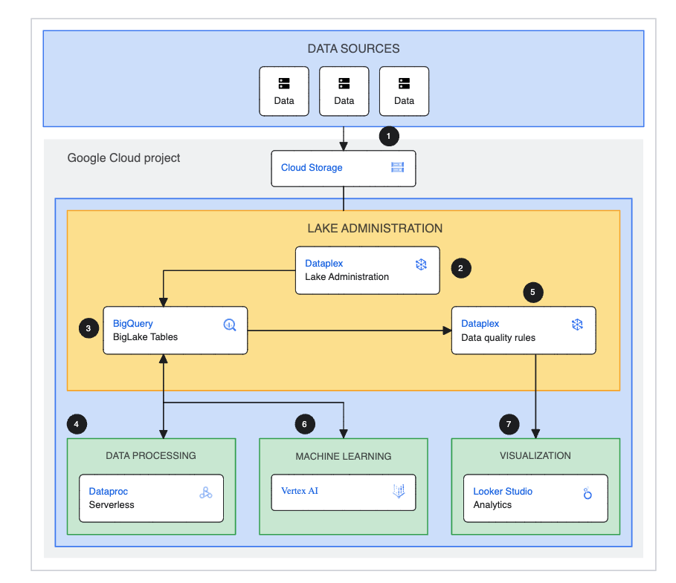Open the Dataproc link

click(109, 491)
